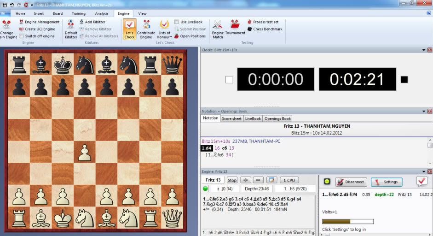
Task: Open the Score sheet tab
Action: (232, 118)
